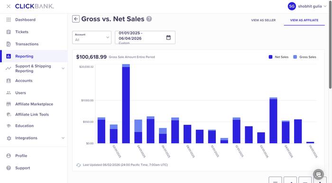Click the Accounts icon
Screen dimensions: 332x183
[x=9, y=81]
